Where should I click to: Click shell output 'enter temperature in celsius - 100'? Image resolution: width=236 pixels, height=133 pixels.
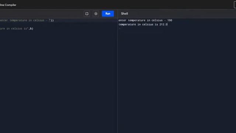(145, 20)
